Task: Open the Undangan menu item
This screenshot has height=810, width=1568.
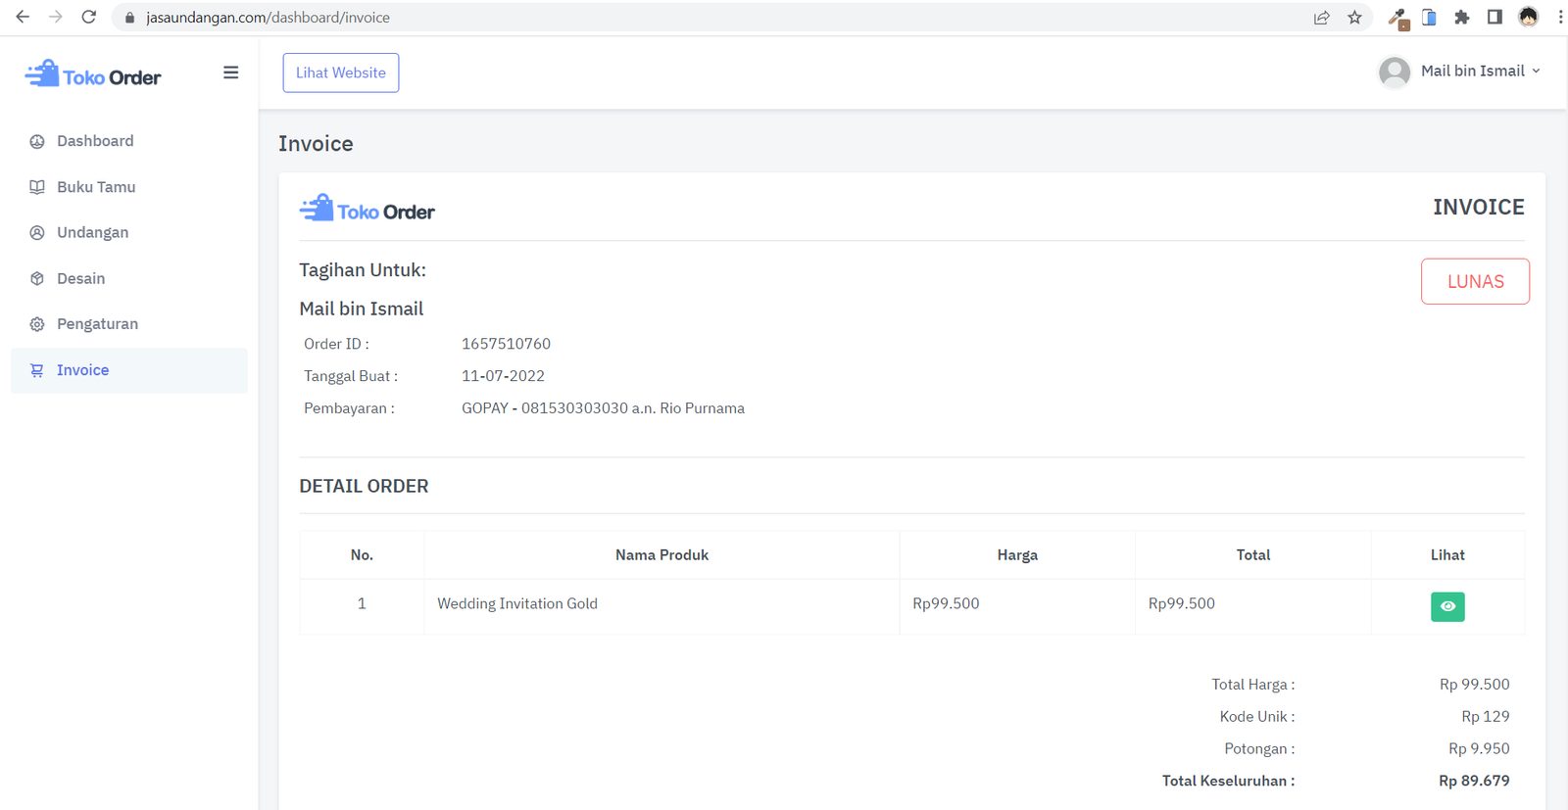Action: pyautogui.click(x=92, y=233)
